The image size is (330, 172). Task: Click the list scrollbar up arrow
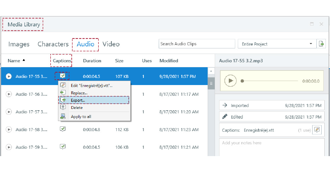point(211,71)
